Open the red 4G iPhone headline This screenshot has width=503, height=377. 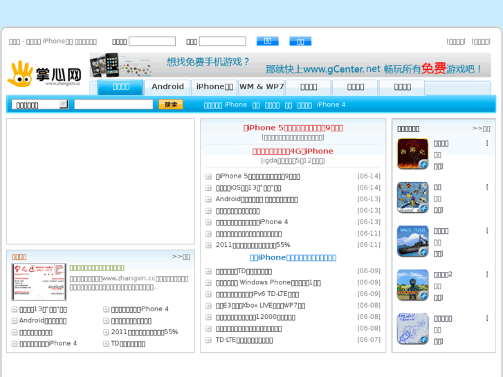293,151
